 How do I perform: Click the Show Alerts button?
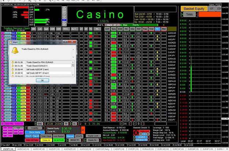coord(35,132)
